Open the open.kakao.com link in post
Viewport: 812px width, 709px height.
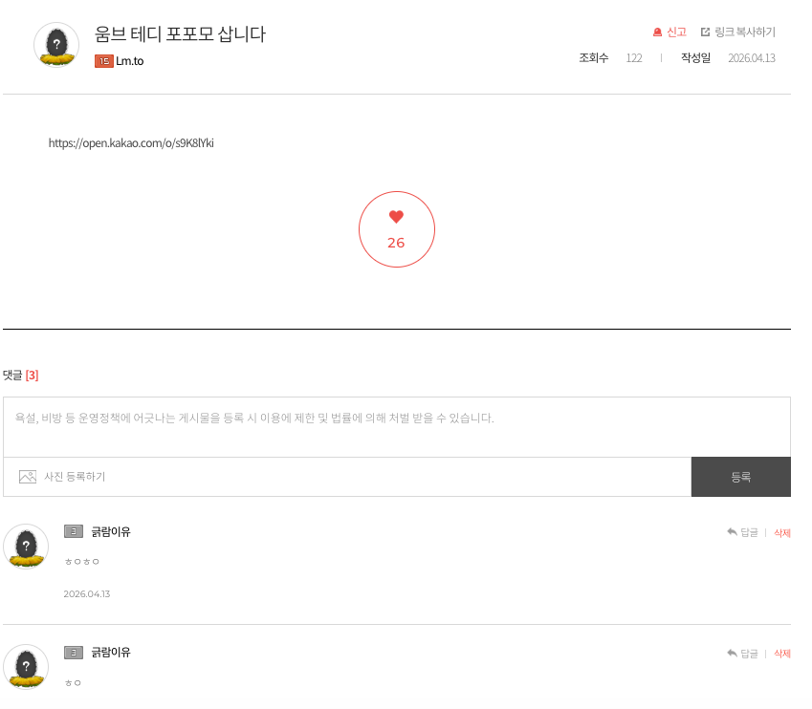[x=131, y=143]
